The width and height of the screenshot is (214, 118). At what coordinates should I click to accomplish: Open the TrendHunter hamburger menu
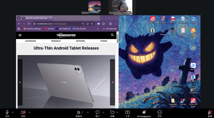tap(20, 35)
